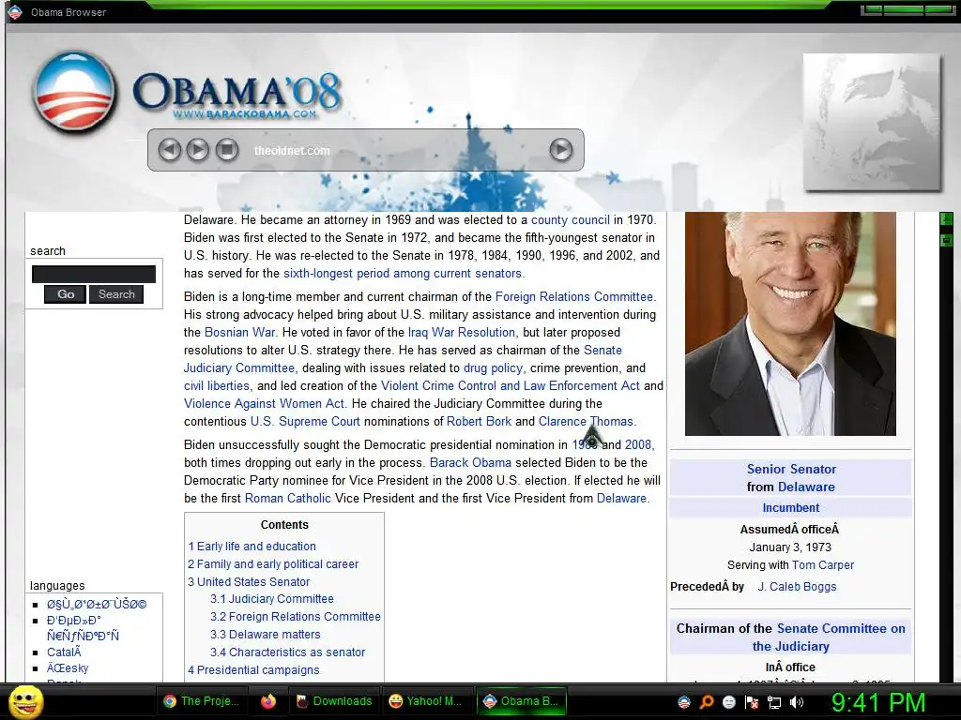
Task: Open the Delaware link ending the paragraph
Action: 621,498
